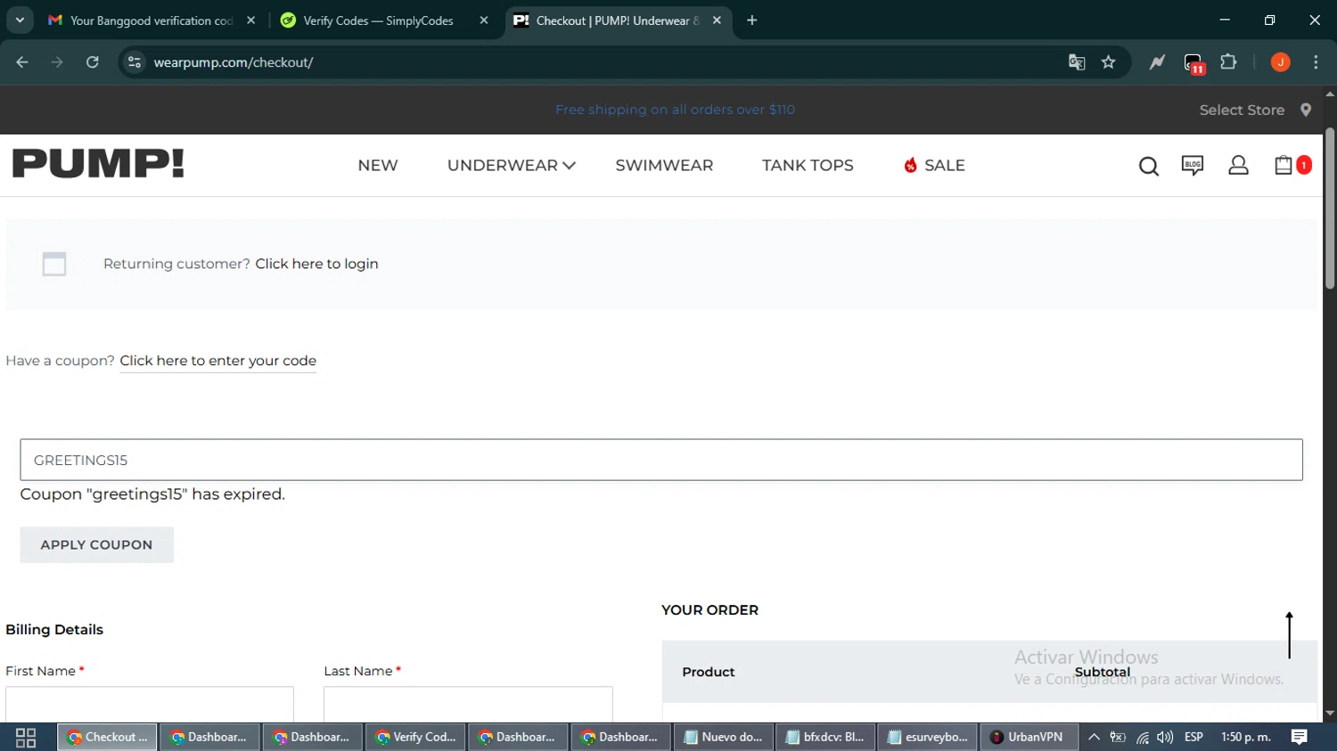Click the taskbar battery icon

(1118, 738)
